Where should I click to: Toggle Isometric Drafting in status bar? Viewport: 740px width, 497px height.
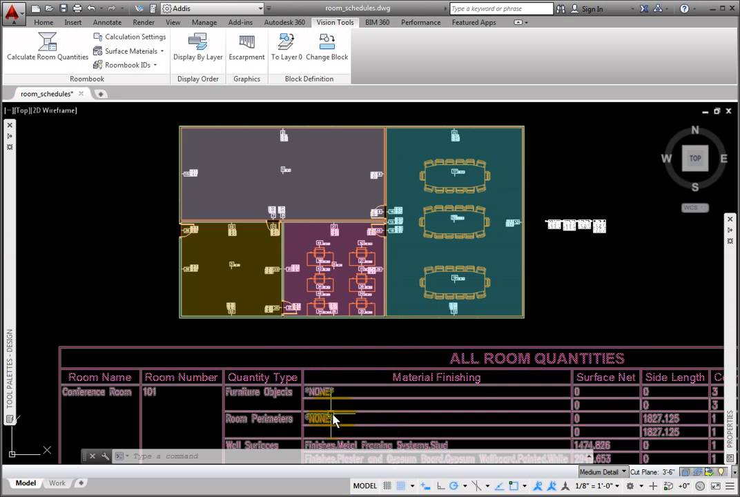476,486
